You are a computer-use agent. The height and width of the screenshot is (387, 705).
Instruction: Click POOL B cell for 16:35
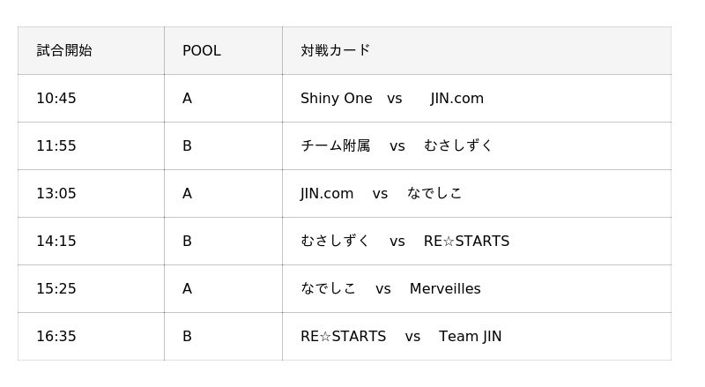pyautogui.click(x=187, y=337)
